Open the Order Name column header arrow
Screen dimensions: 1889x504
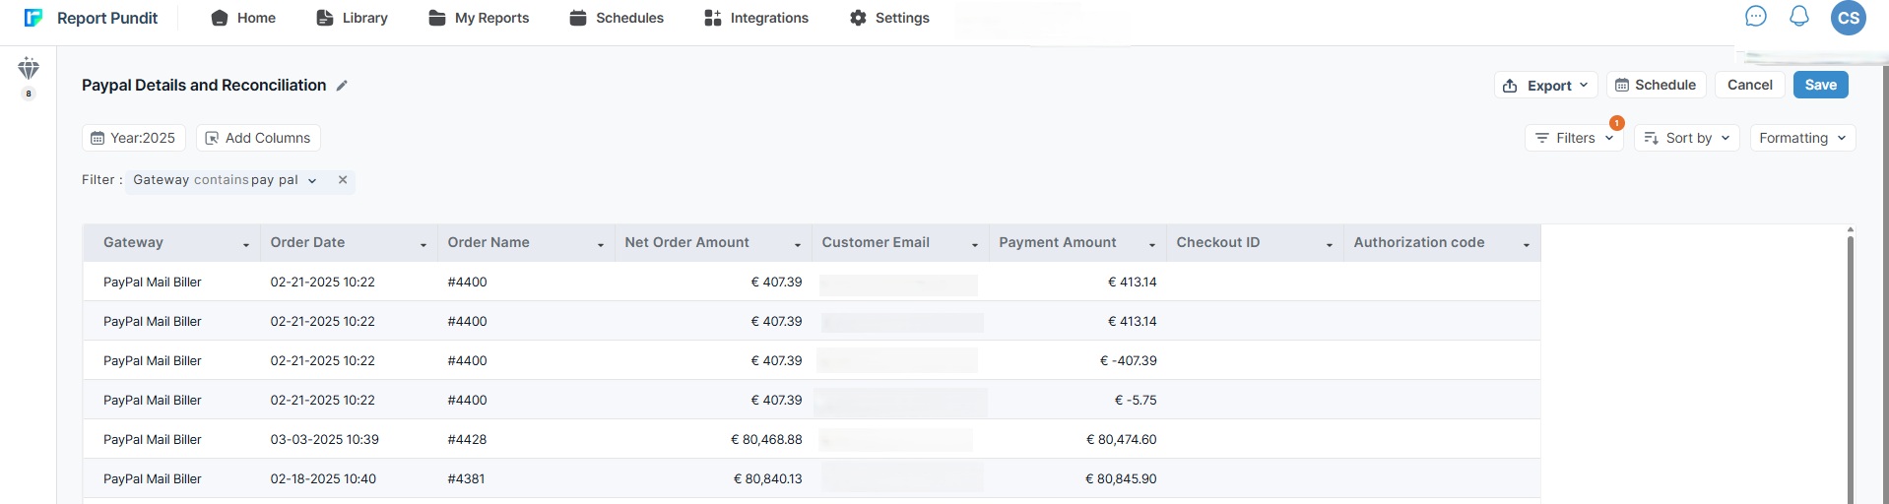601,244
